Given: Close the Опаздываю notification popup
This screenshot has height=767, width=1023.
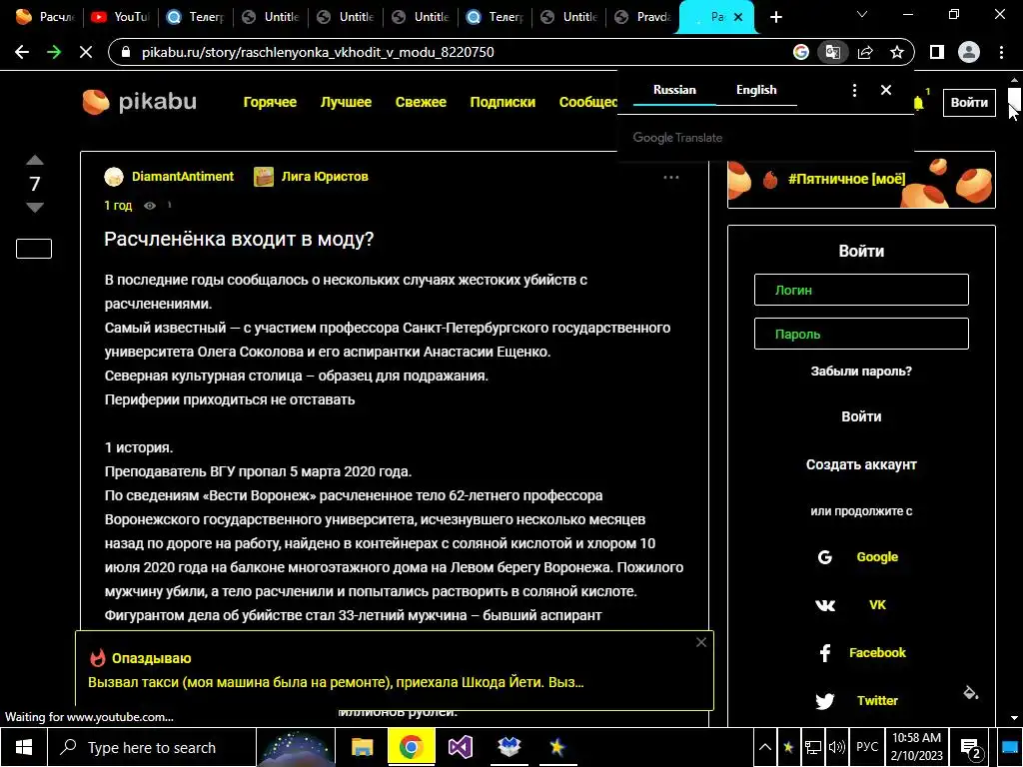Looking at the screenshot, I should click(x=701, y=642).
